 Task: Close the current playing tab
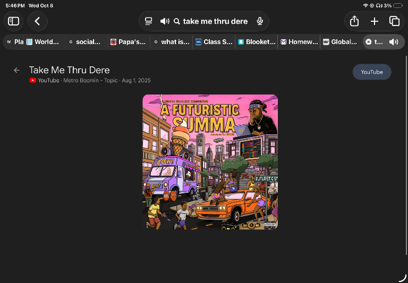click(x=369, y=42)
